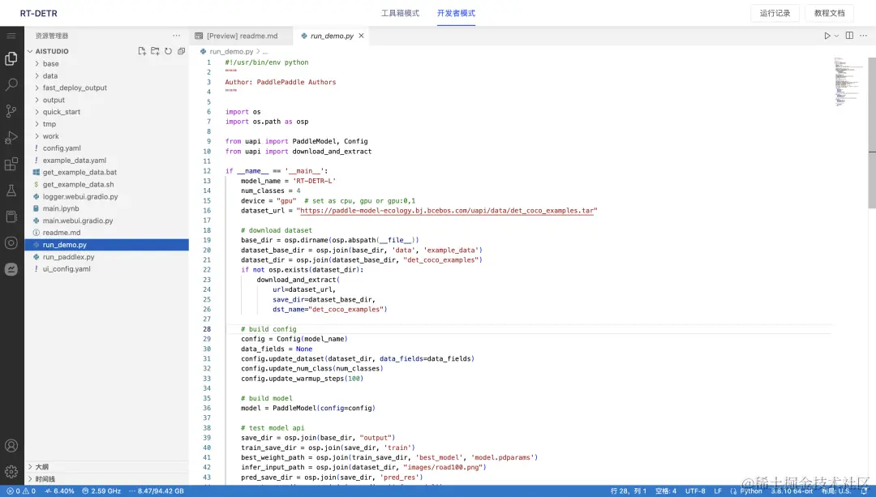This screenshot has width=876, height=497.
Task: Click memory 8.47/94.42 GB status item
Action: (x=156, y=491)
